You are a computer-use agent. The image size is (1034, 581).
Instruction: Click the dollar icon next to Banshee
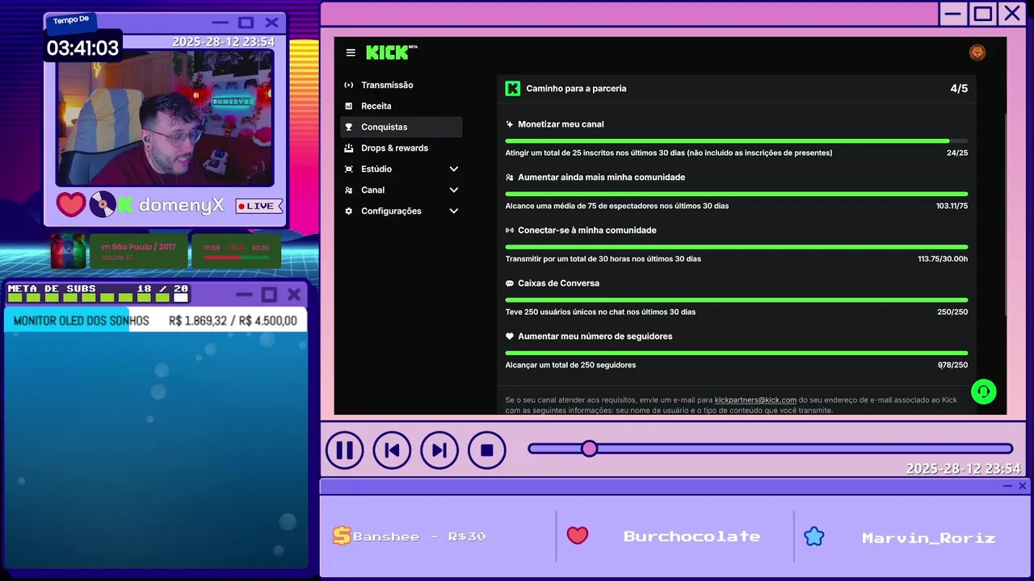click(342, 536)
